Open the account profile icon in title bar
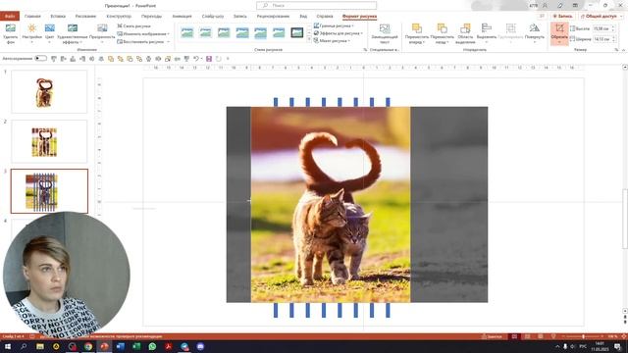This screenshot has height=353, width=628. point(546,6)
